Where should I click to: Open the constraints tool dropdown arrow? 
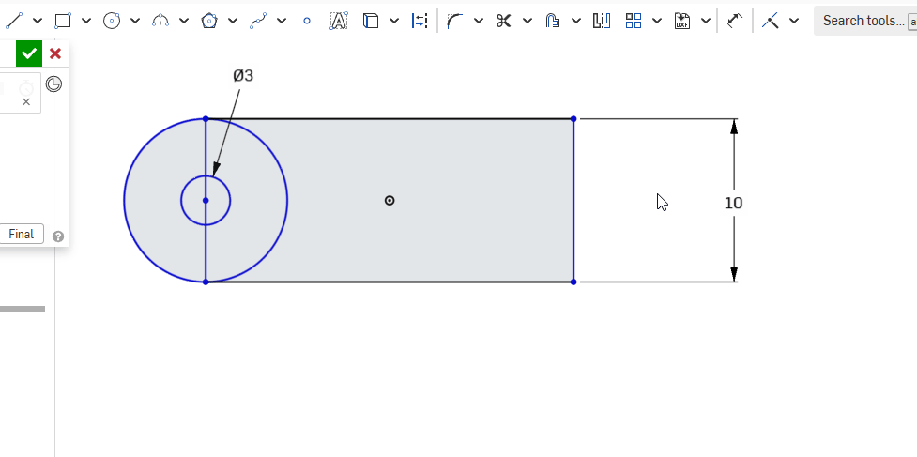coord(794,21)
